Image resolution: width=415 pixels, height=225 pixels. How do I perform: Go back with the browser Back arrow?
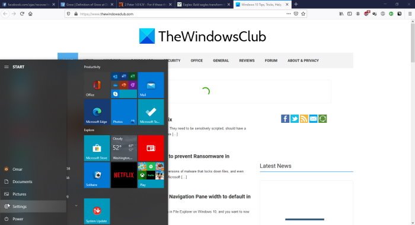5,14
